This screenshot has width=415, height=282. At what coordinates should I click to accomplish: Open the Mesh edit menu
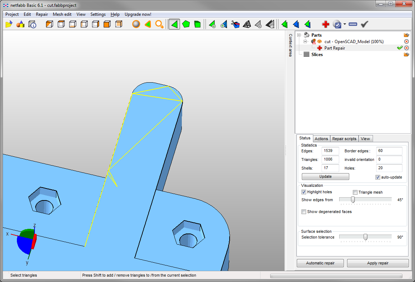[x=62, y=14]
